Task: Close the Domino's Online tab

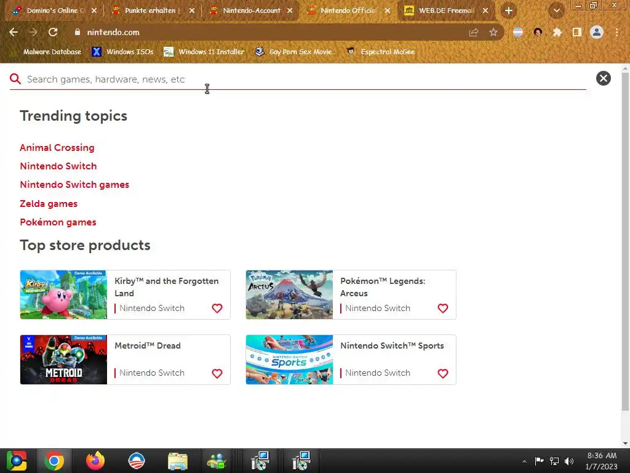Action: [94, 10]
